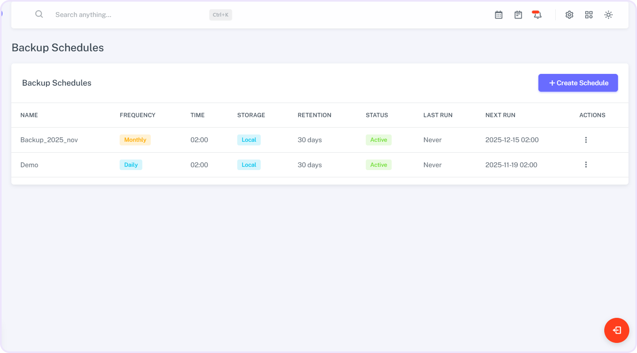Click Local storage badge in Demo row

(x=249, y=165)
